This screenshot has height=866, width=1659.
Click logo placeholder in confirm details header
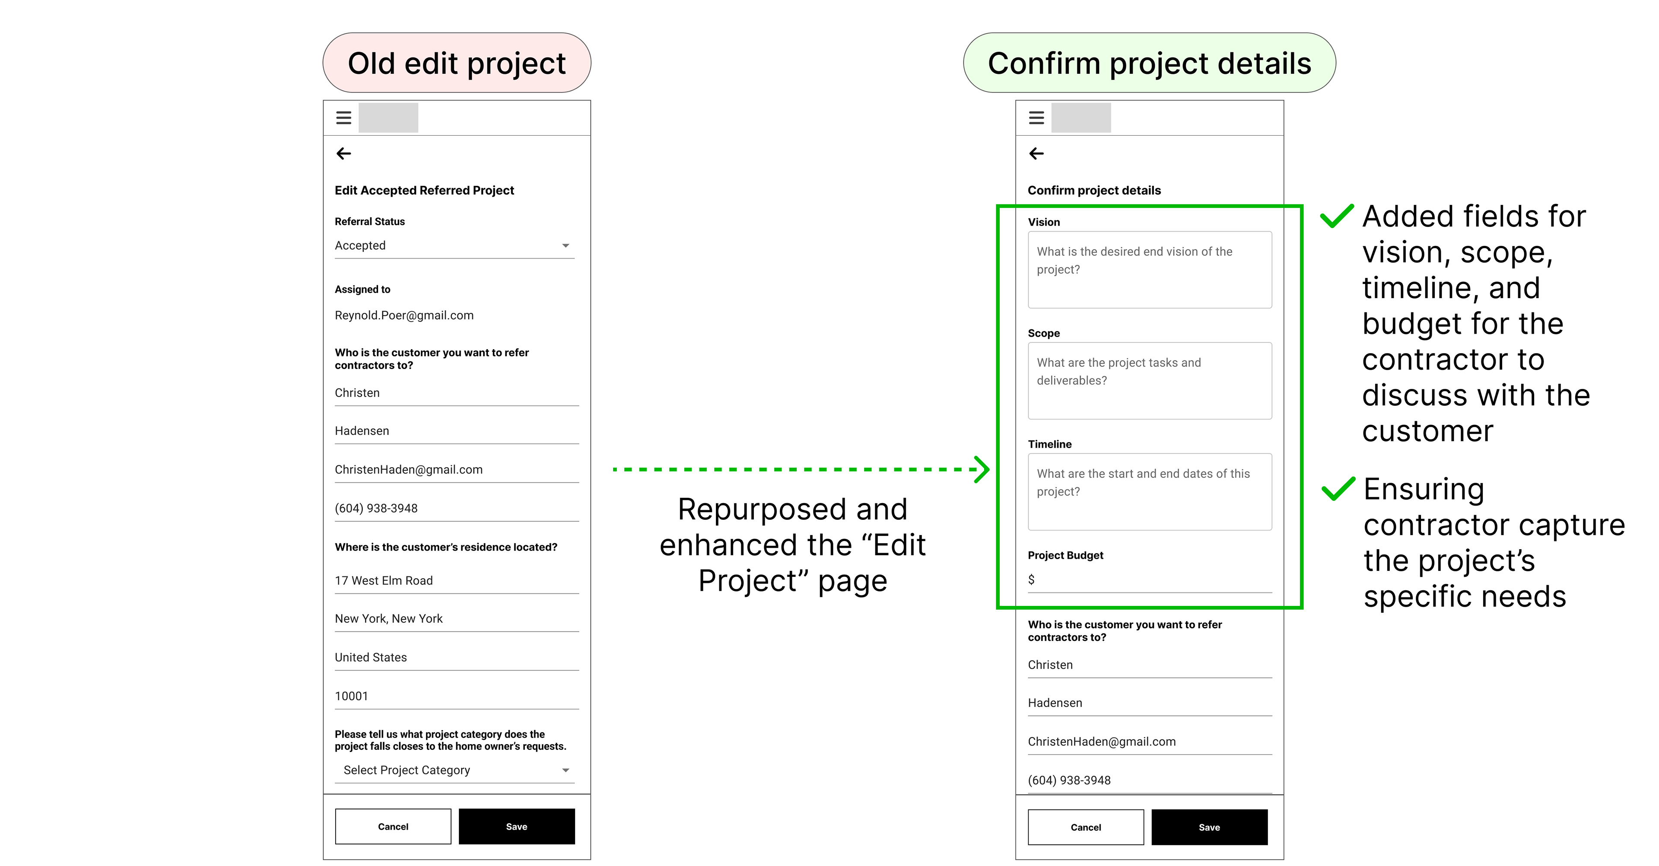point(1081,118)
